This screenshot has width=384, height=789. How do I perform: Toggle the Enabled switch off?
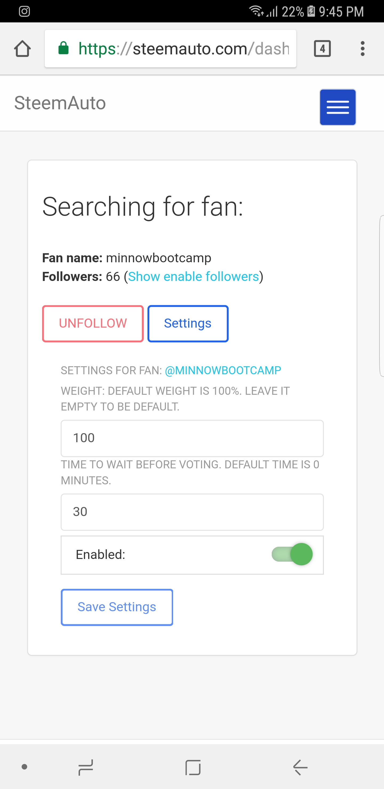292,554
